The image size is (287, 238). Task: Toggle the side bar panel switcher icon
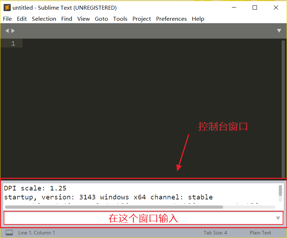tap(9, 233)
